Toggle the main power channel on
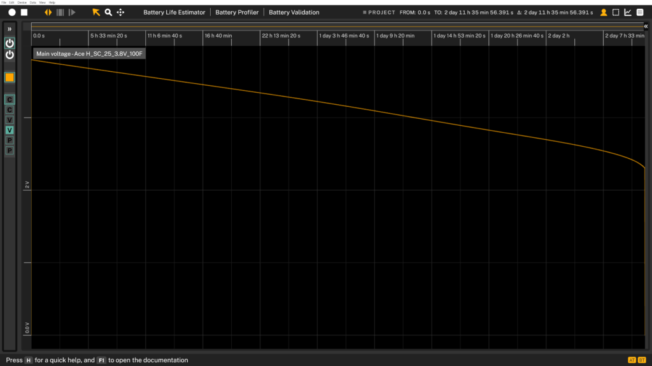Image resolution: width=652 pixels, height=366 pixels. [9, 43]
